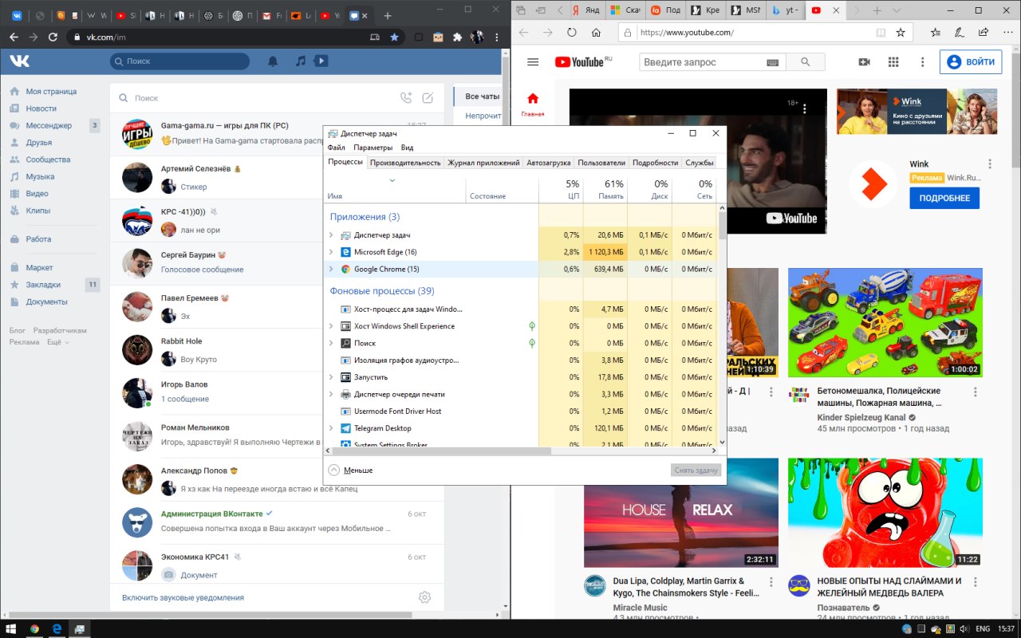Screen dimensions: 1021x638
Task: Switch to Службы tab
Action: coord(700,163)
